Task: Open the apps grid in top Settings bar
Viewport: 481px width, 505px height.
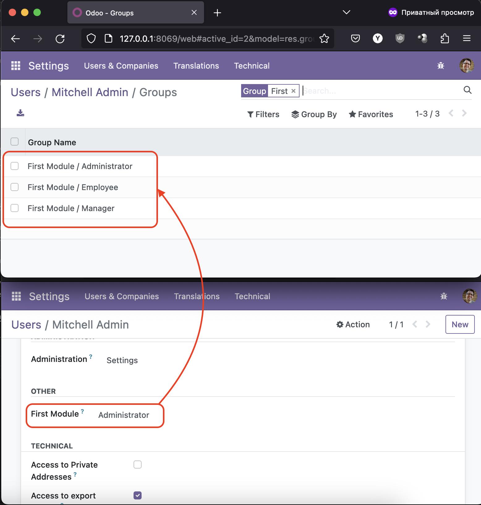Action: (16, 66)
